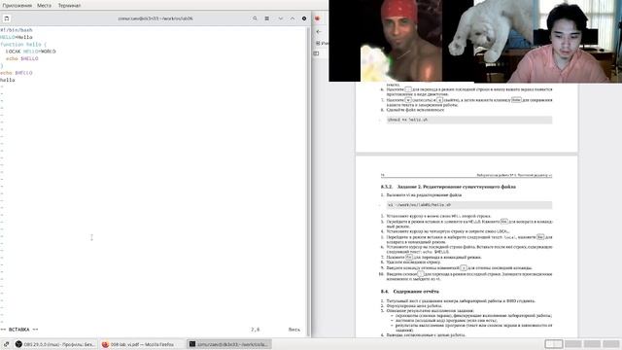
Task: Click the 'LOCAK HELLO=WORLD' line in vi
Action: click(30, 52)
